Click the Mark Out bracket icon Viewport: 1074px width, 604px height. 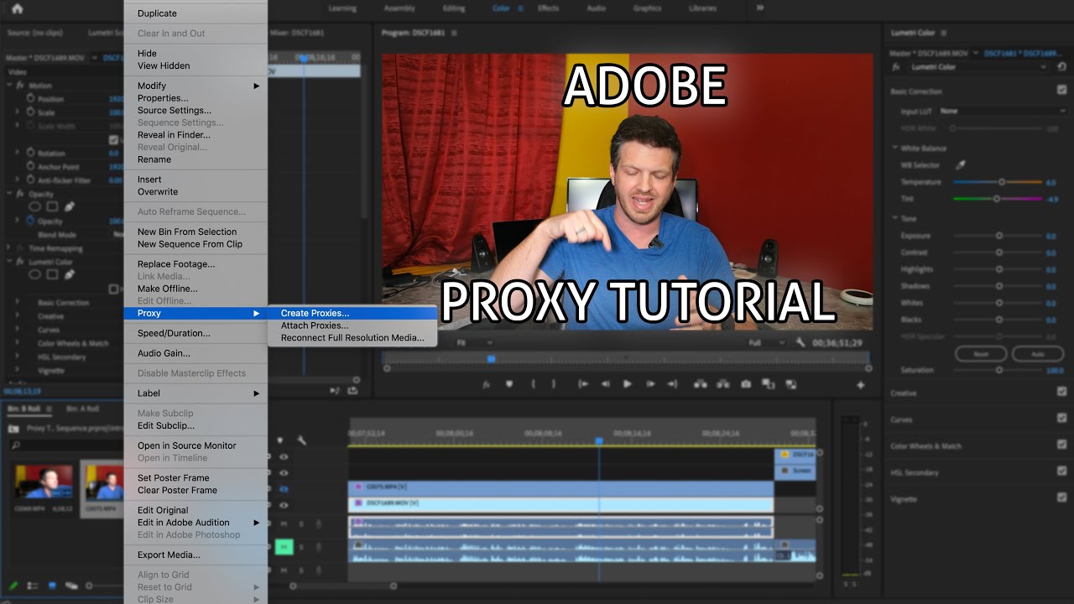pos(553,384)
